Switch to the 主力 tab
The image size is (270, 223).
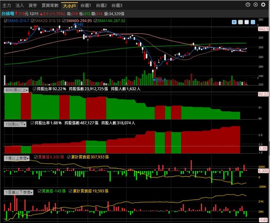(x=7, y=5)
